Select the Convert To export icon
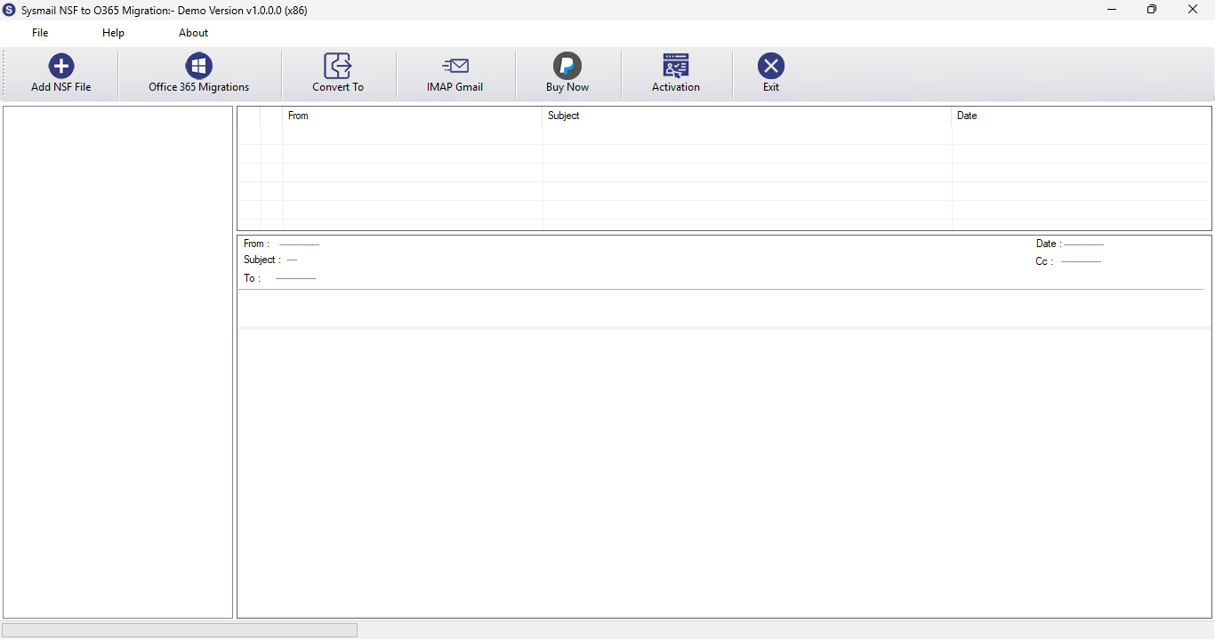The image size is (1215, 640). click(338, 66)
